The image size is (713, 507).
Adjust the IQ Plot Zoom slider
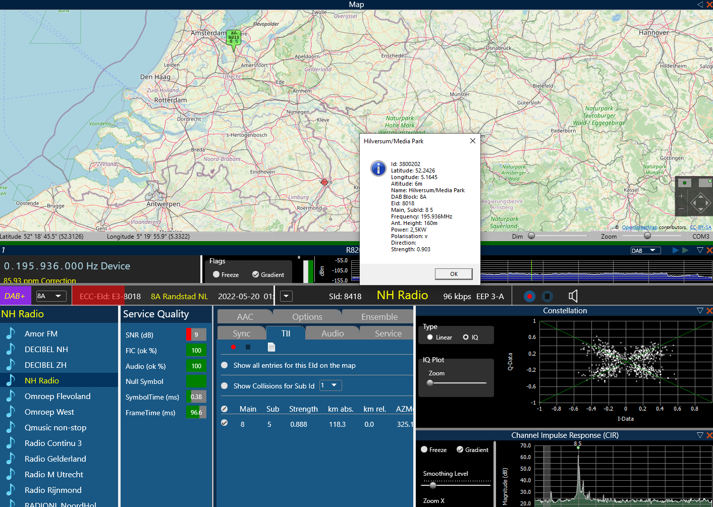tap(430, 383)
